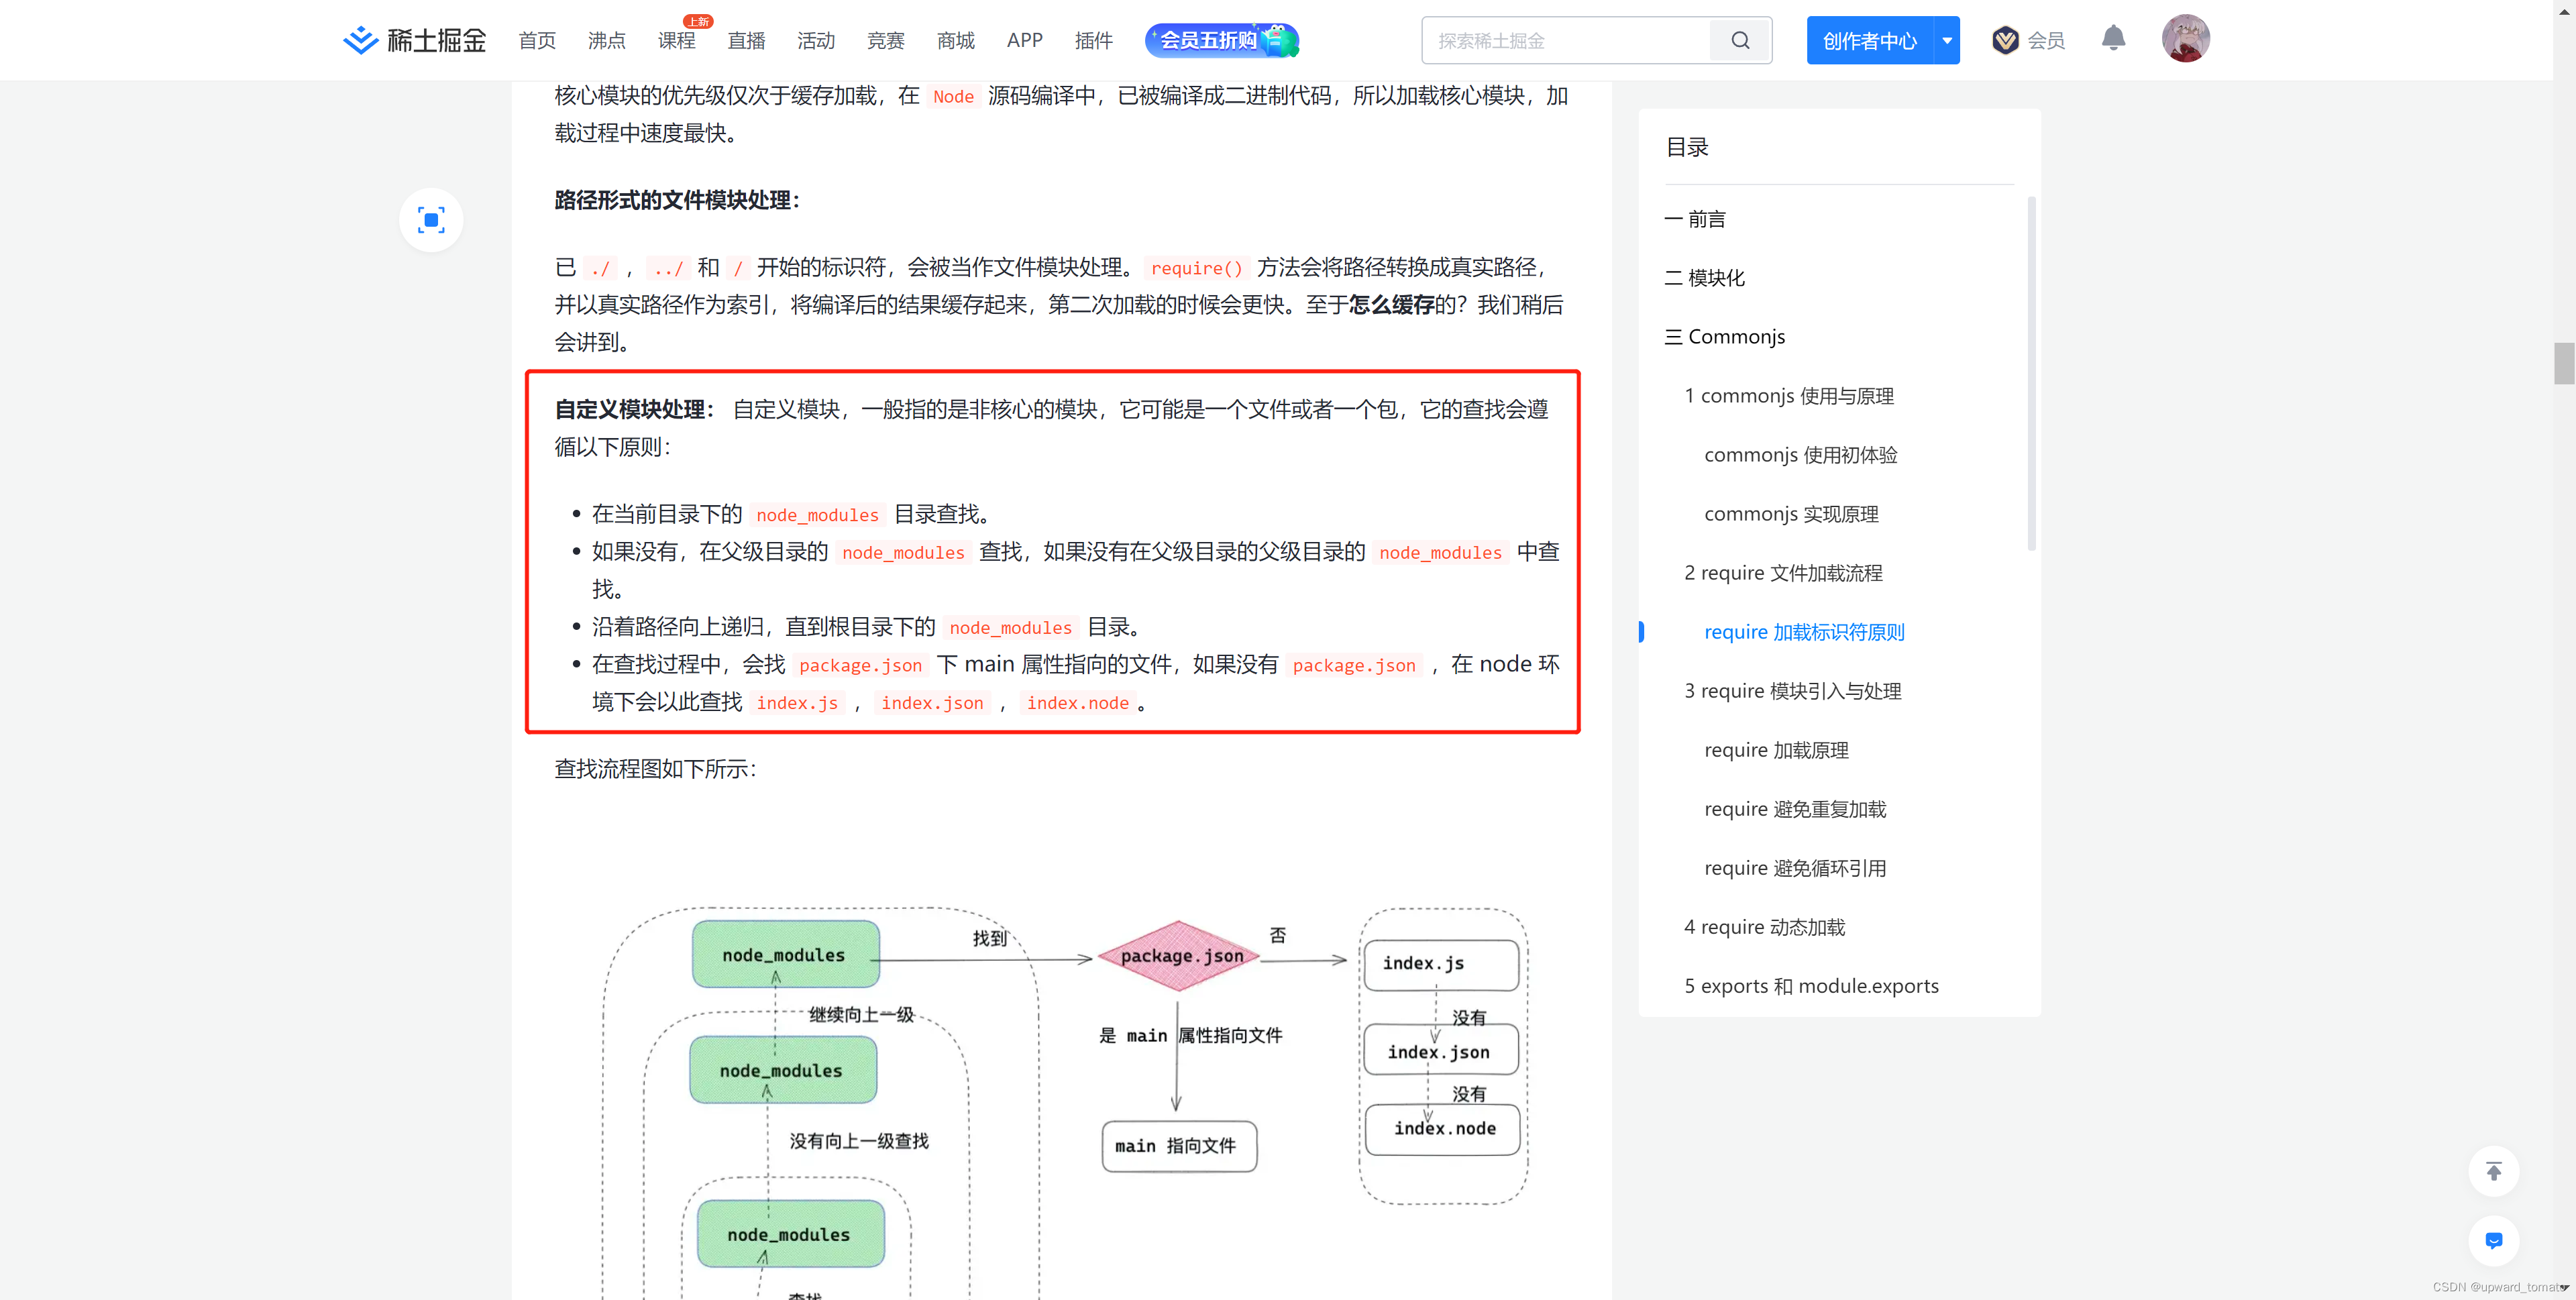The image size is (2576, 1300).
Task: Open the 直播 navigation item
Action: (746, 40)
